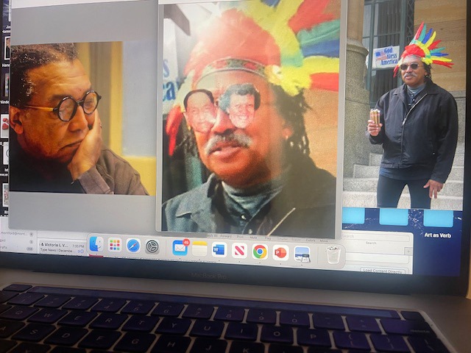Click Move in the Mail toolbar
This screenshot has width=471, height=353.
pos(324,240)
